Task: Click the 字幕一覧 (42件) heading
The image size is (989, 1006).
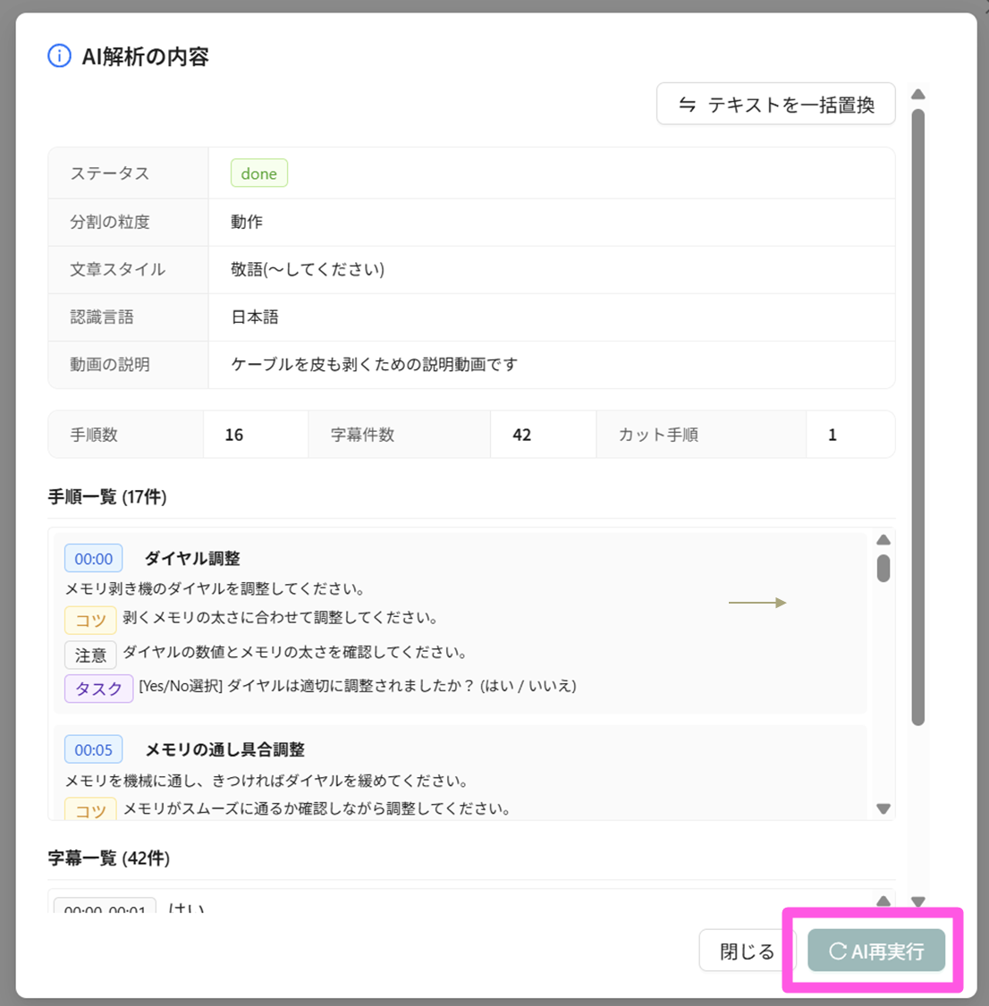Action: point(109,858)
